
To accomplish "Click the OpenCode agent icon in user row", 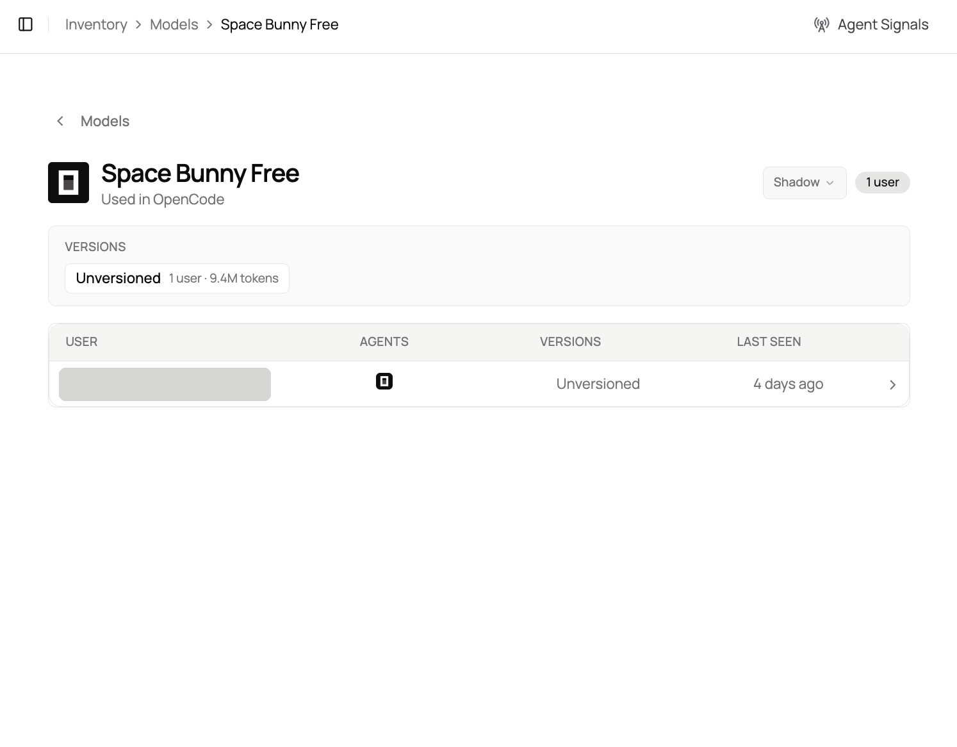I will click(384, 381).
